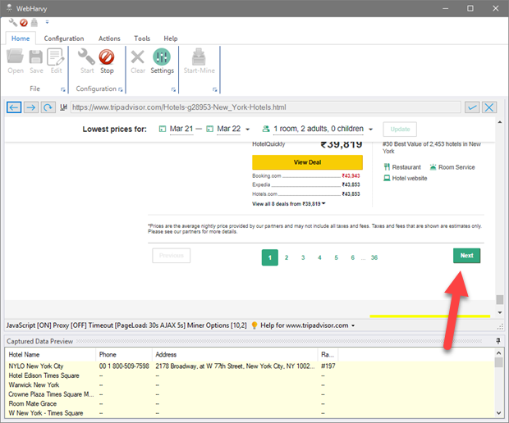Screen dimensions: 509x423
Task: Click the Start configuration wrench icon
Action: coord(86,61)
